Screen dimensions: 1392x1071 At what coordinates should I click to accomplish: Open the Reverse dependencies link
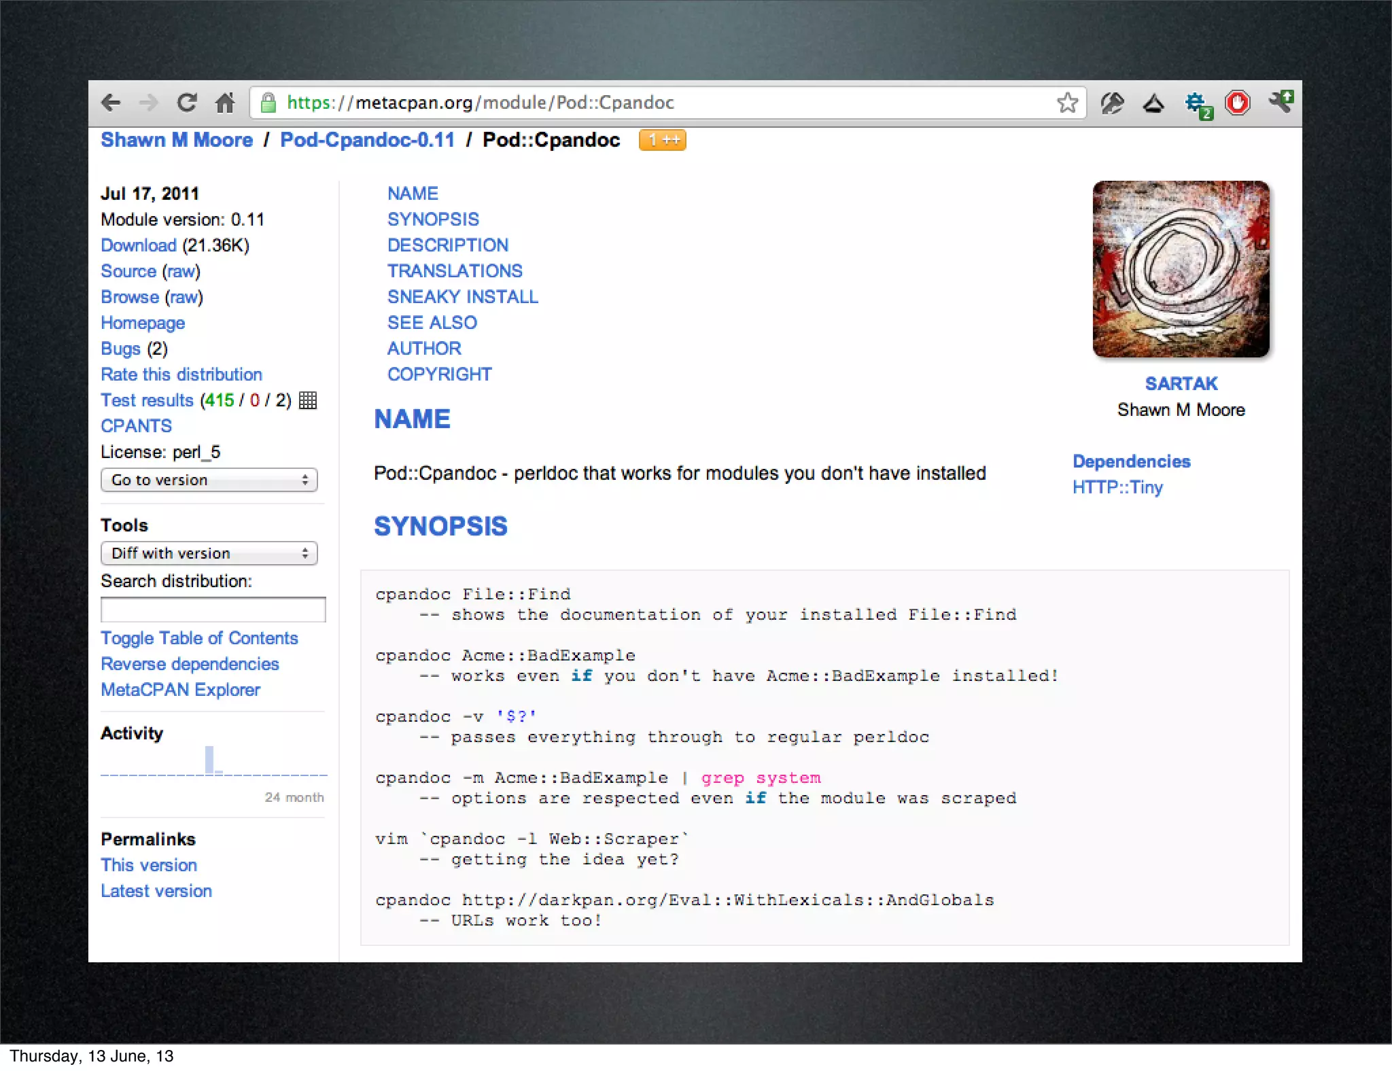click(x=190, y=664)
